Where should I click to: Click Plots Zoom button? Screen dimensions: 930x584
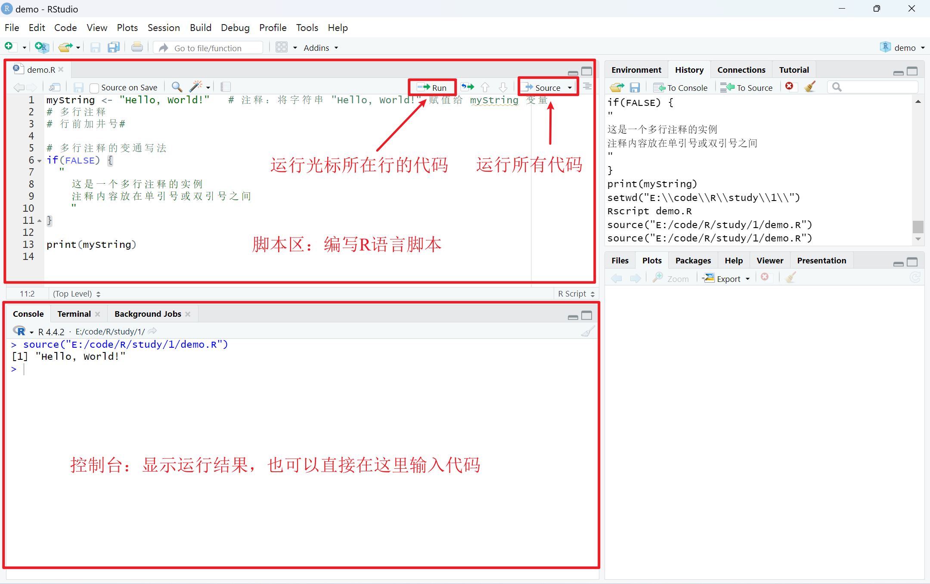click(x=671, y=278)
